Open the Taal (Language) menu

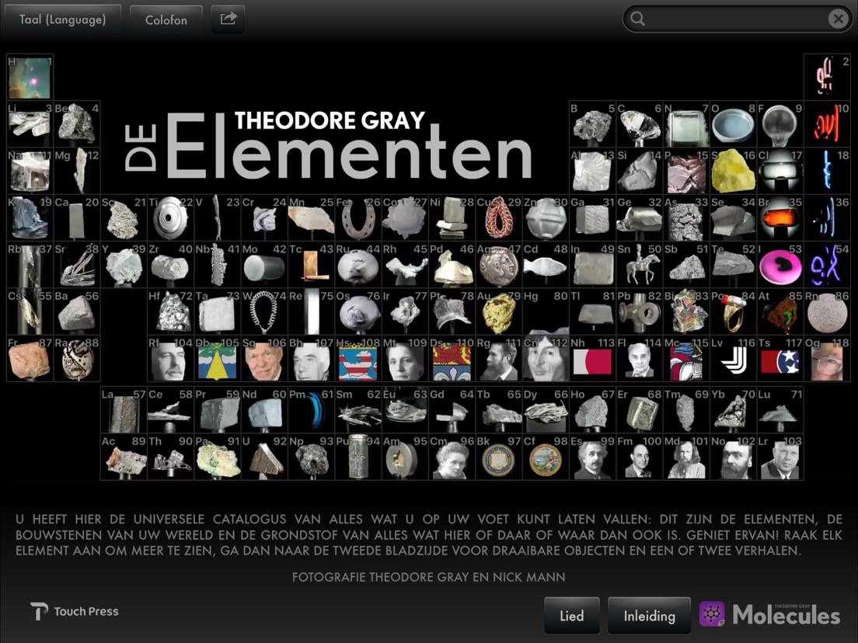(62, 19)
